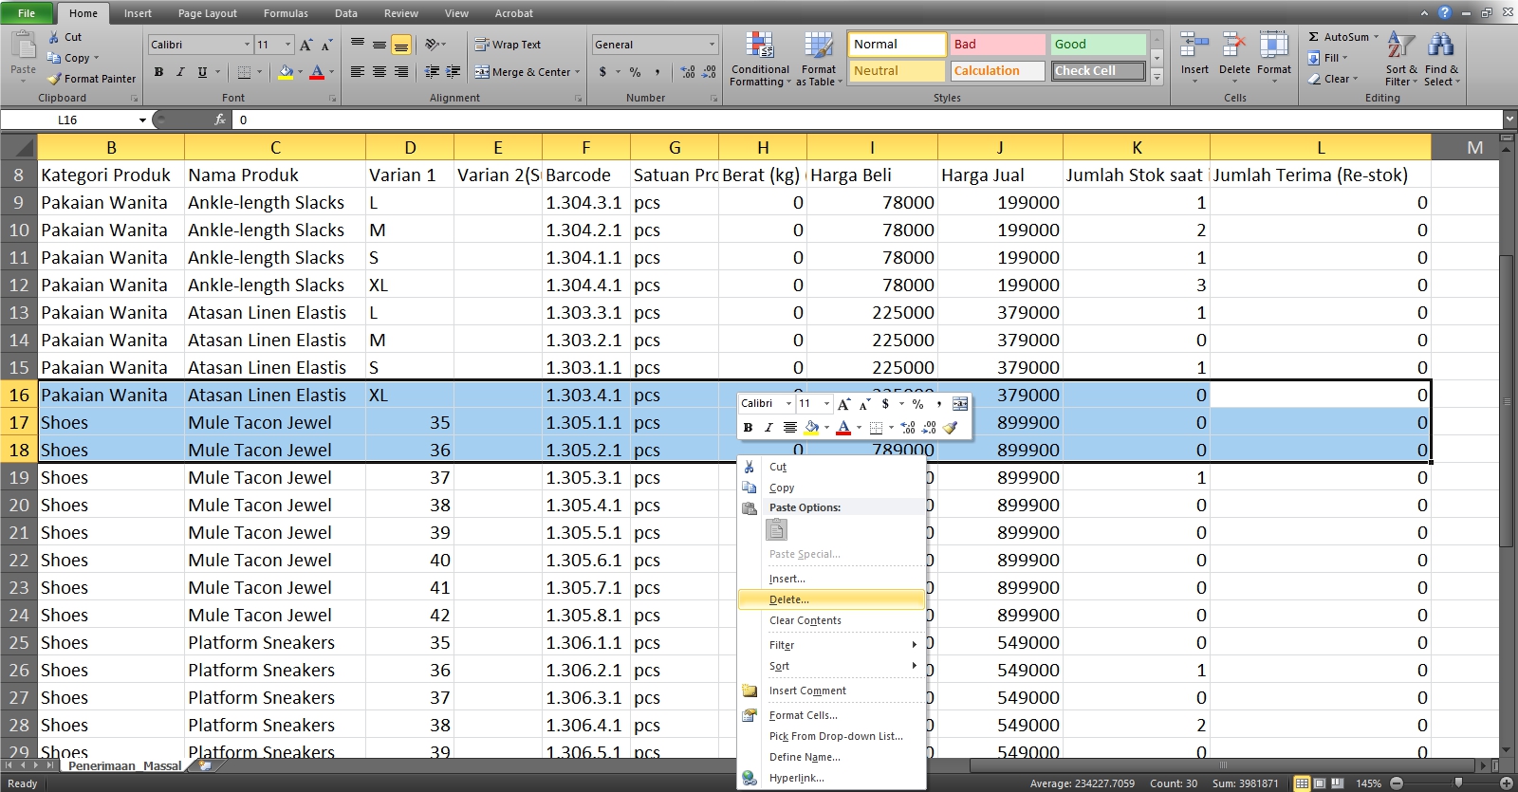Expand the General number format dropdown
This screenshot has height=792, width=1518.
712,45
